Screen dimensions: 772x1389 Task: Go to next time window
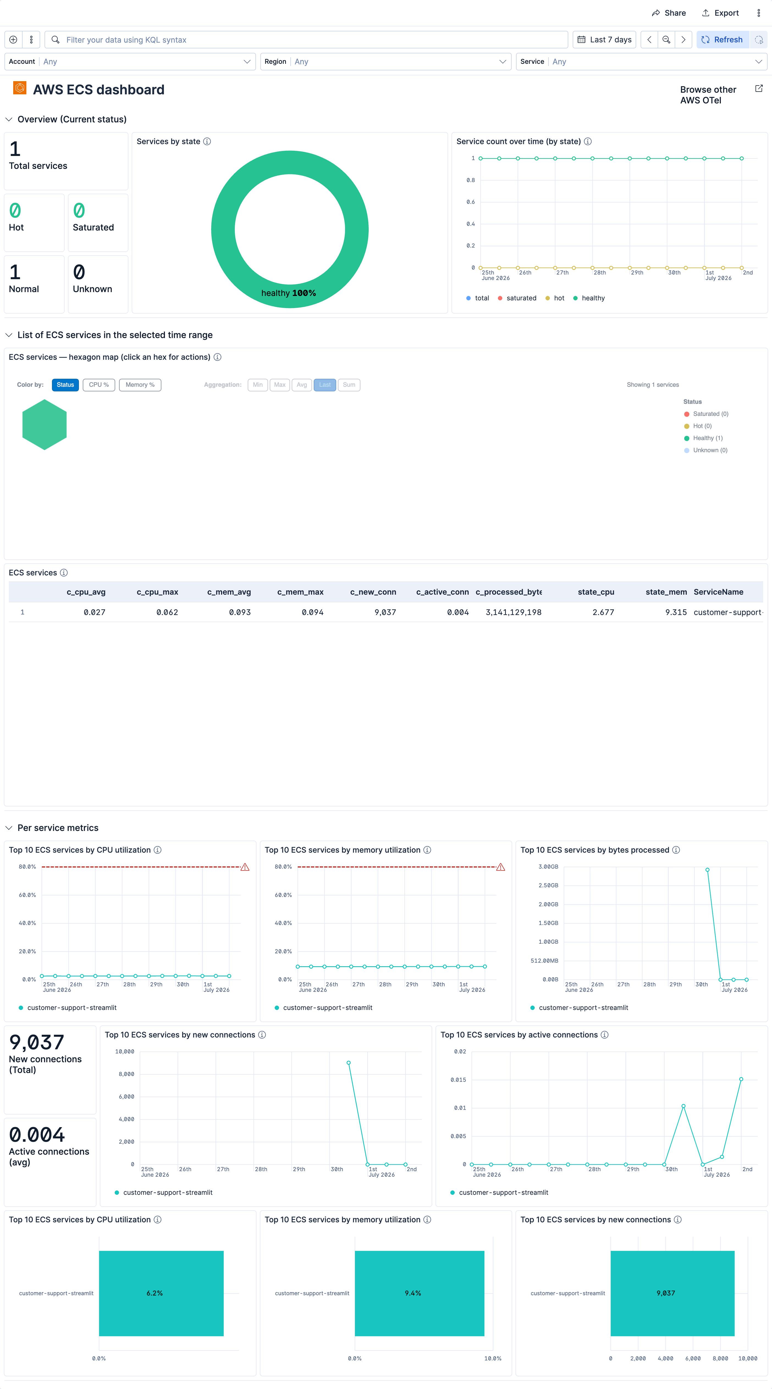(683, 39)
